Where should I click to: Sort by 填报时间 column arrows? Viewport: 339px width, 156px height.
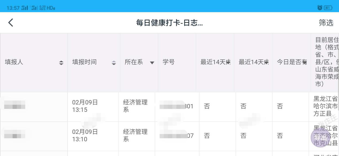click(x=114, y=63)
